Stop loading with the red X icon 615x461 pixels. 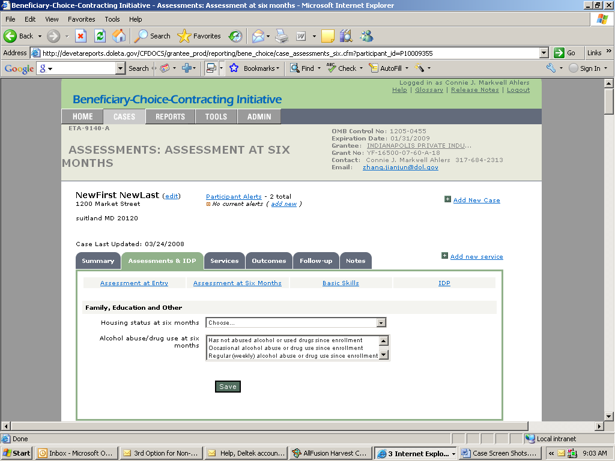tap(80, 36)
